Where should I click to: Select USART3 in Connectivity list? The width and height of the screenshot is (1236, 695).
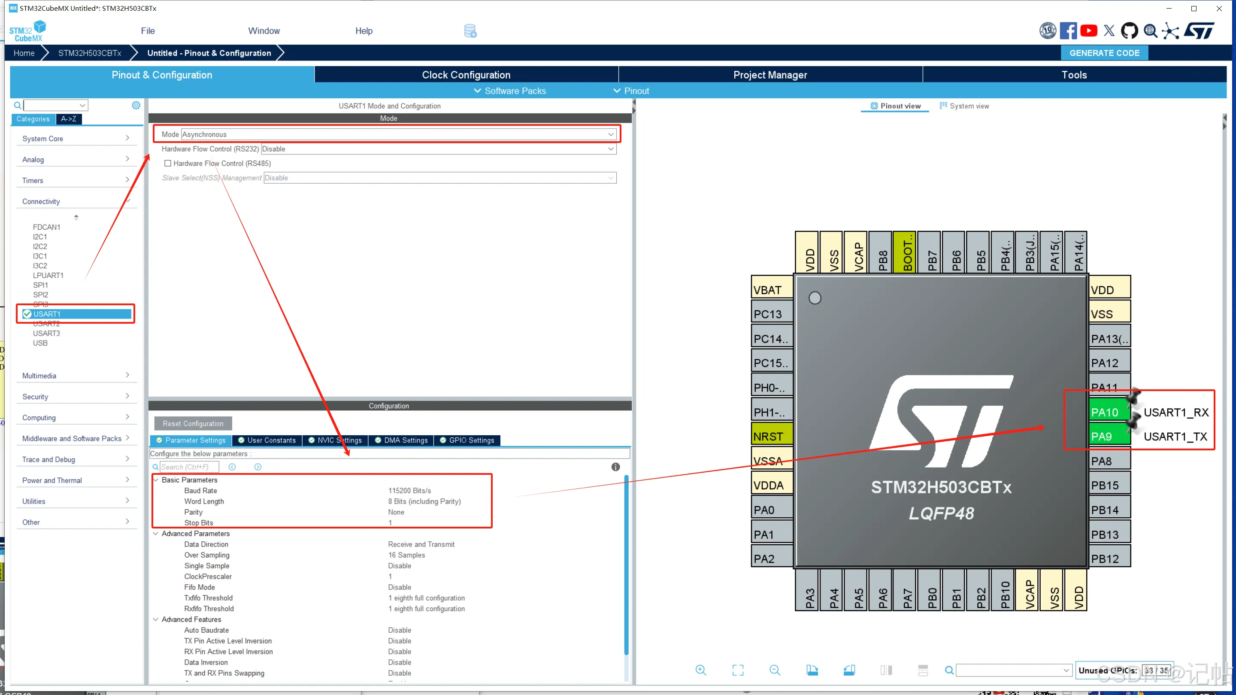[x=46, y=333]
